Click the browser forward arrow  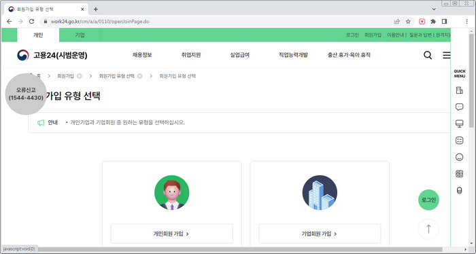[20, 22]
